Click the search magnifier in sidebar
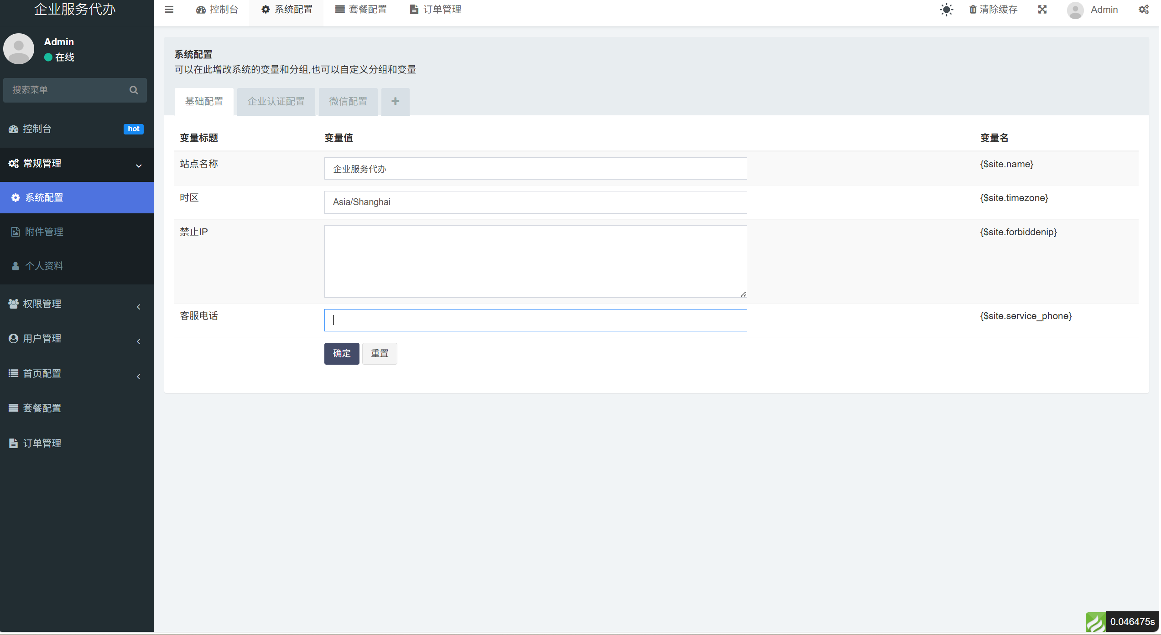The image size is (1161, 635). click(x=134, y=90)
